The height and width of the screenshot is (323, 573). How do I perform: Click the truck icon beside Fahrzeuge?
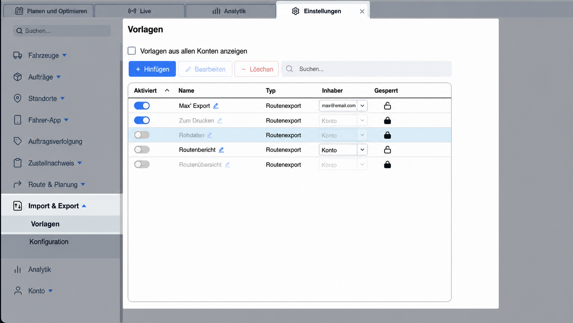click(17, 55)
